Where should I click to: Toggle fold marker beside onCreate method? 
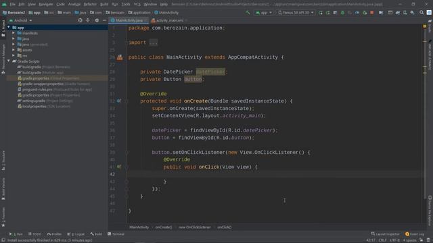click(x=127, y=101)
